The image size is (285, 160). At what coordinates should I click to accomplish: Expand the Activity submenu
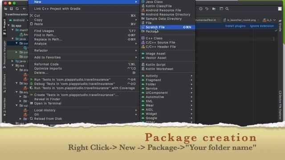click(x=167, y=76)
